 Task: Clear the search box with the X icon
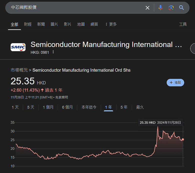147,8
